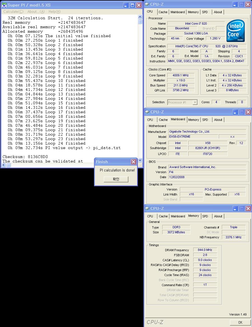Minimize the Super PI window
Viewport: 252px width, 327px height.
point(126,5)
